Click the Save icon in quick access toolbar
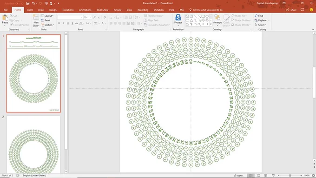Image resolution: width=316 pixels, height=178 pixels. [28, 3]
